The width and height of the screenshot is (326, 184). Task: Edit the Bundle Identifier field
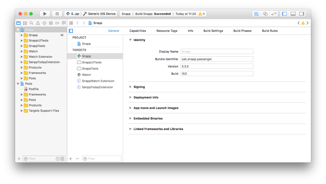pyautogui.click(x=217, y=59)
